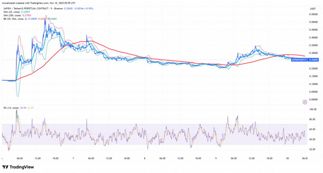Screen dimensions: 323x173
Task: Open the USDT currency selector on price axis
Action: [313, 9]
